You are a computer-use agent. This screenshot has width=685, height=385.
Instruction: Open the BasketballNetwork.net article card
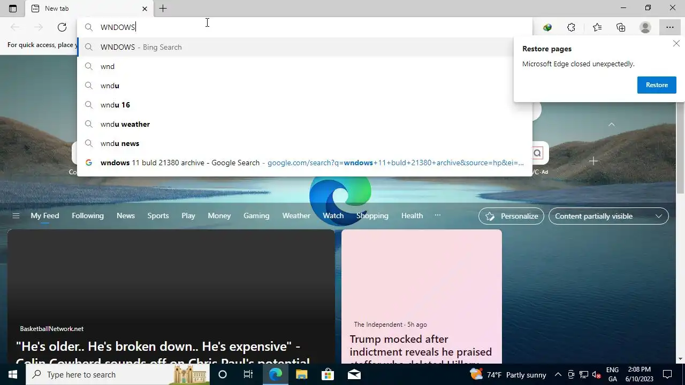point(171,297)
